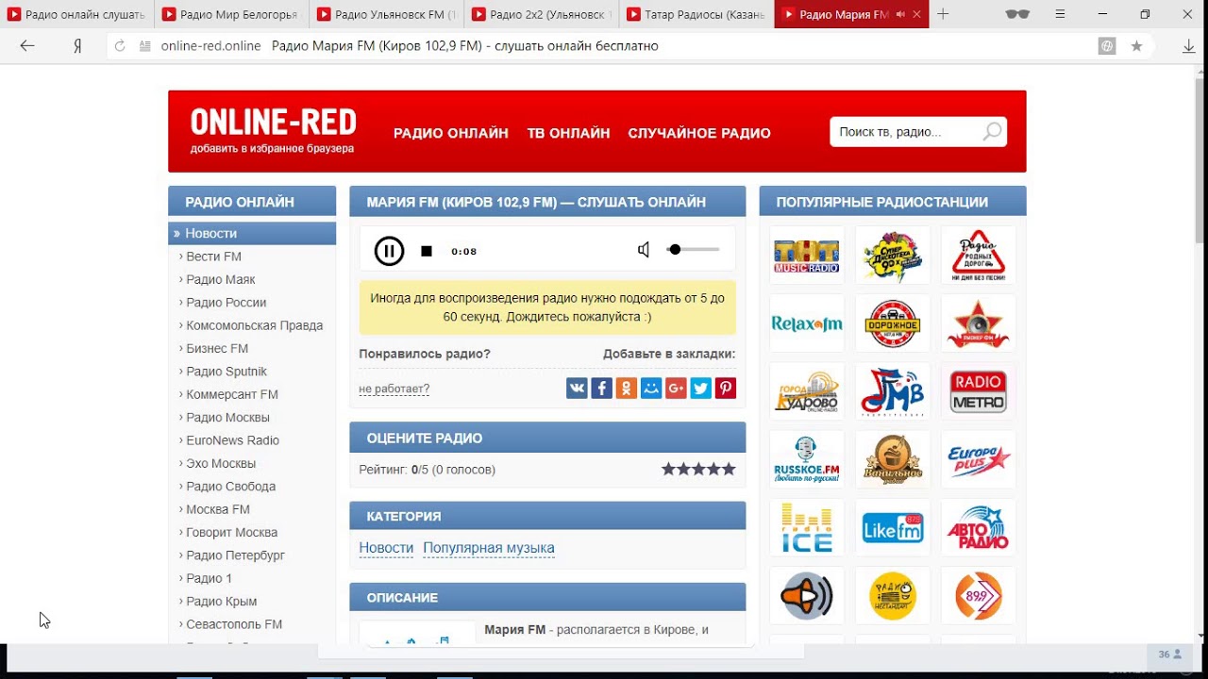Screen dimensions: 1208x679
Task: Bookmark this page with star icon
Action: (x=1136, y=45)
